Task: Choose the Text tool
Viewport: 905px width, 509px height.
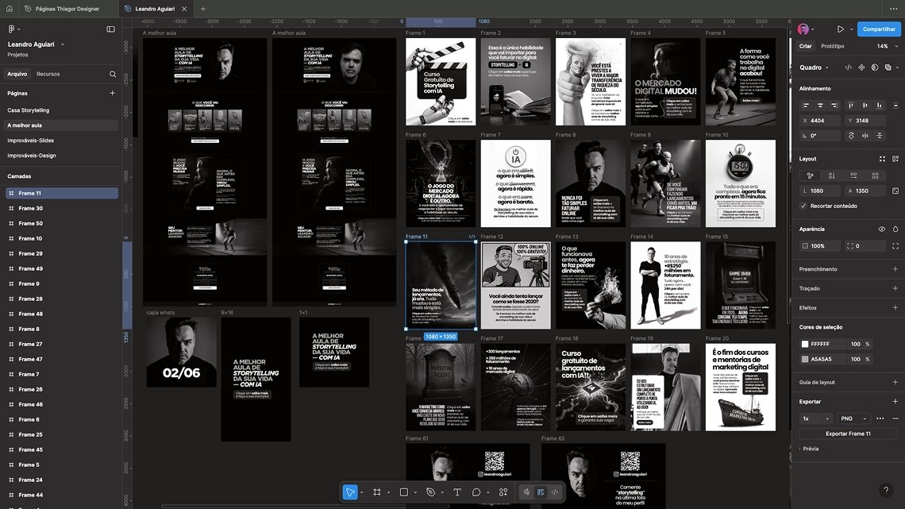Action: click(x=457, y=492)
